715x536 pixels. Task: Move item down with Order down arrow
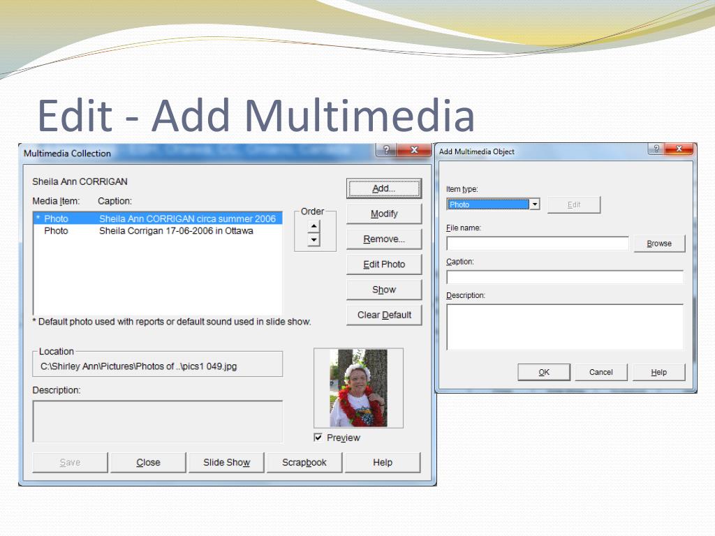point(314,240)
